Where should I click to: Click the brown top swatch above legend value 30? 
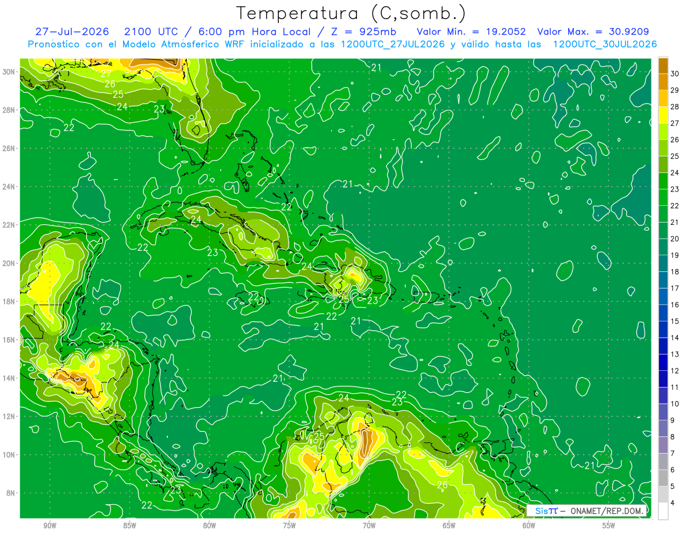[x=663, y=66]
